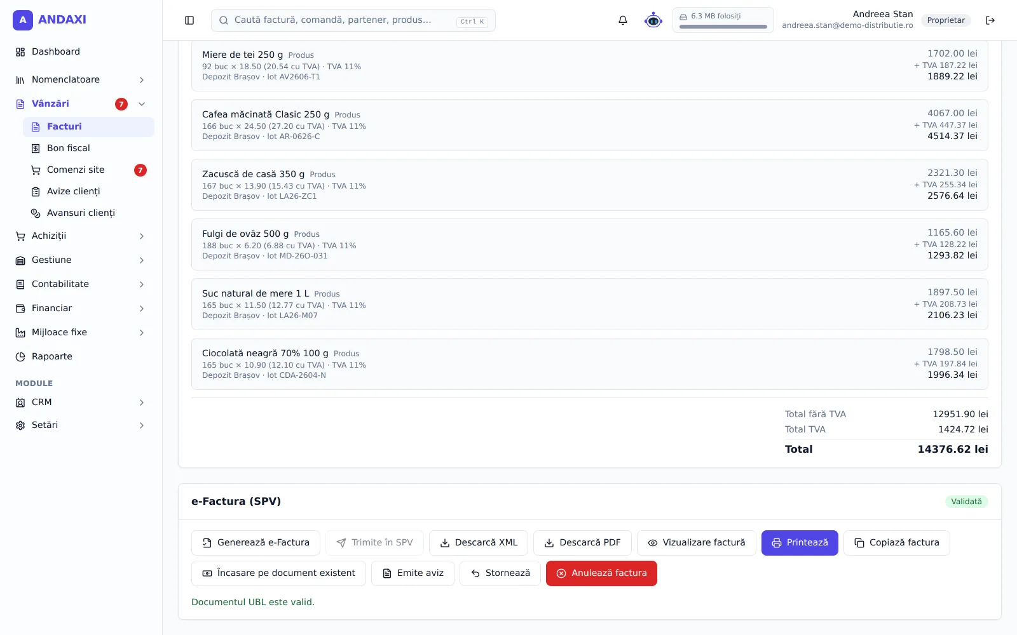
Task: Click Miere de tei 250 g row
Action: point(590,65)
